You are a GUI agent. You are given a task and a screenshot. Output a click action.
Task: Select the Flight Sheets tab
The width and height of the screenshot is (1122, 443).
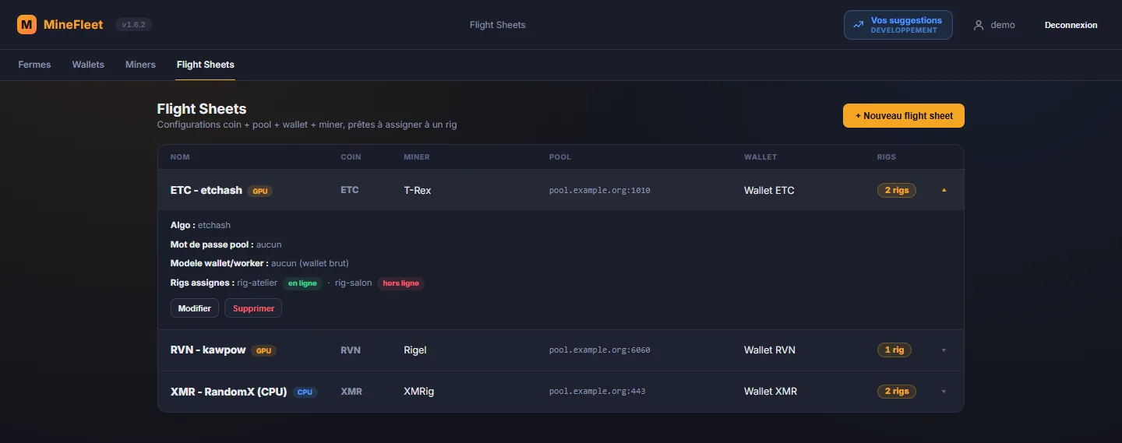[206, 65]
